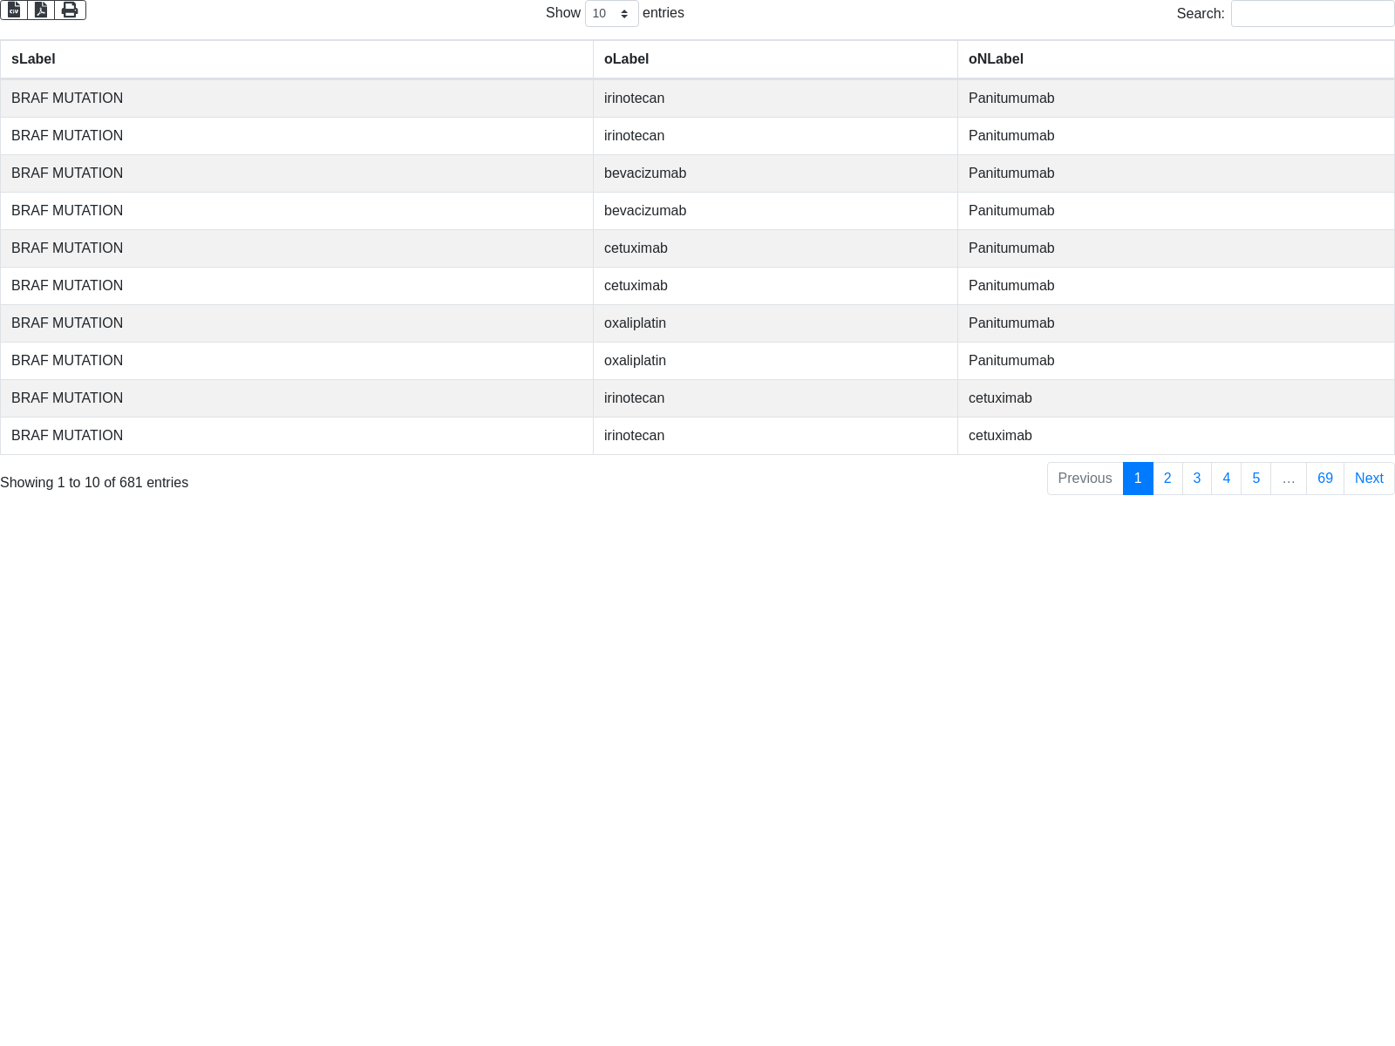Open the entries-per-page dropdown
The image size is (1395, 1046).
pyautogui.click(x=611, y=14)
